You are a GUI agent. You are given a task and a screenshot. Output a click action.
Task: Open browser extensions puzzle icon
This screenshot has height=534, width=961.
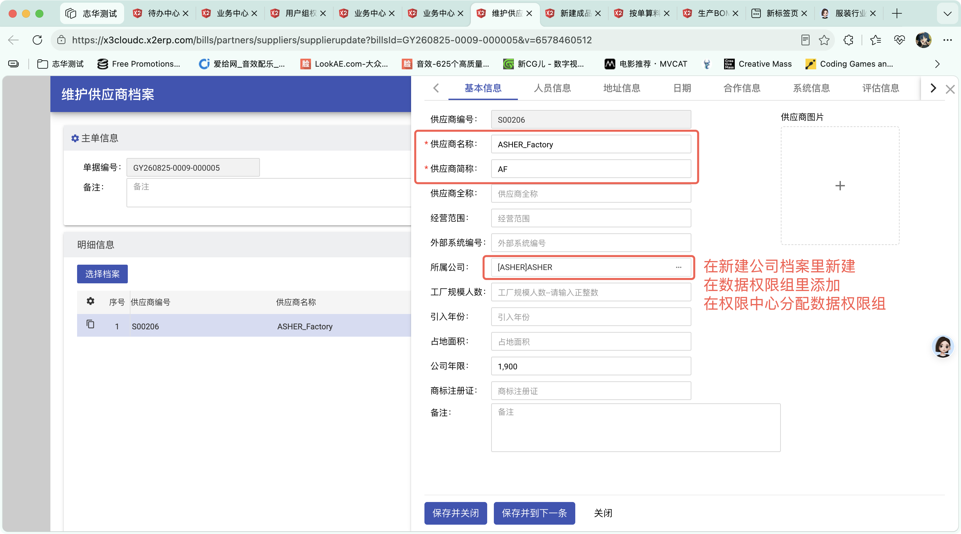coord(848,40)
